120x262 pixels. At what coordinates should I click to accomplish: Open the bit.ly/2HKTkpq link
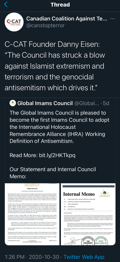click(x=57, y=155)
